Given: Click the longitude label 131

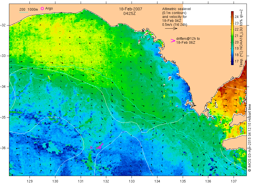Looking at the screenshot, I should point(81,181).
